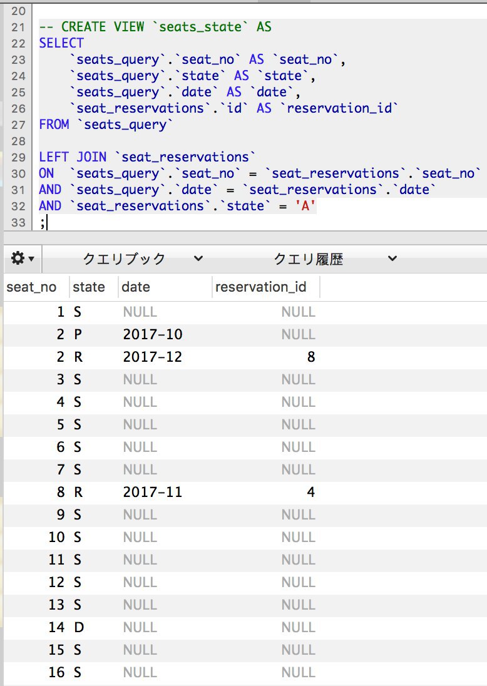This screenshot has height=686, width=487.
Task: Select the state cell showing P
Action: point(78,335)
